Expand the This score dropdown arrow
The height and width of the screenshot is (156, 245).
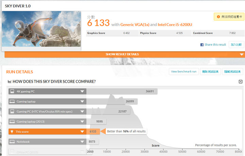(x=82, y=131)
